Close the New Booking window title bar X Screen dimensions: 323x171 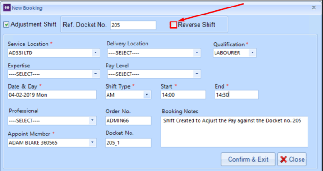tap(314, 7)
